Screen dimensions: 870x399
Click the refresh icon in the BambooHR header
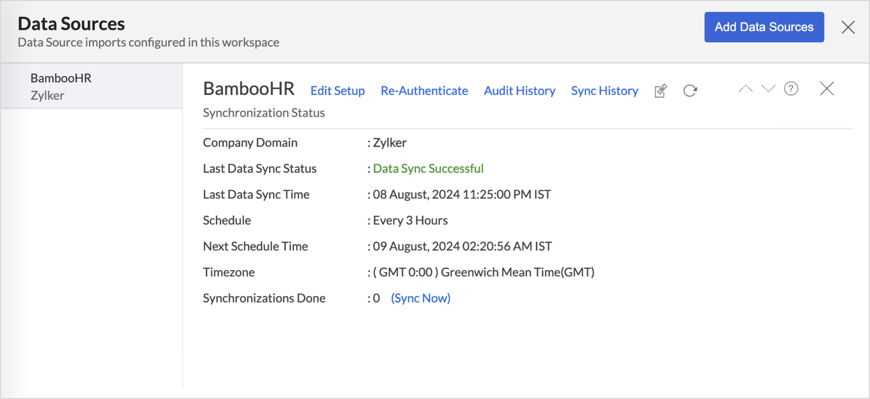[690, 91]
